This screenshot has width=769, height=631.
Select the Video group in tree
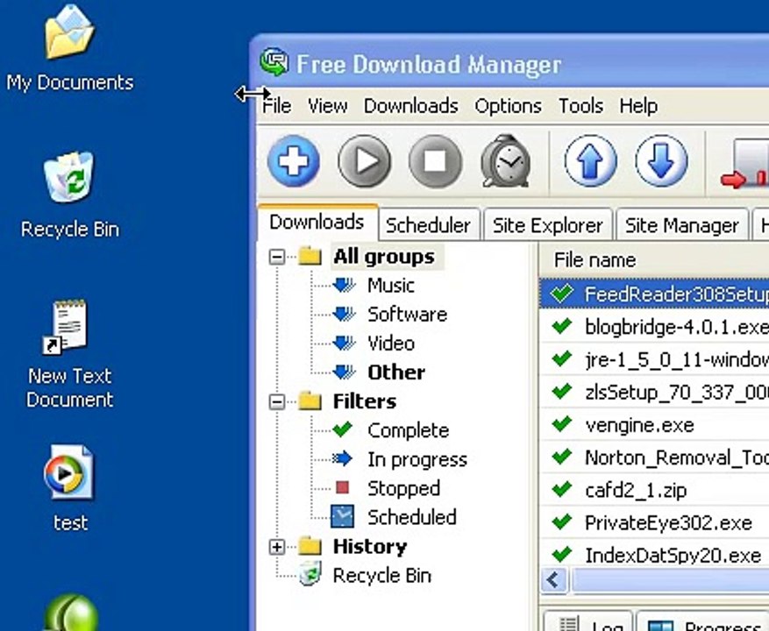pyautogui.click(x=391, y=344)
